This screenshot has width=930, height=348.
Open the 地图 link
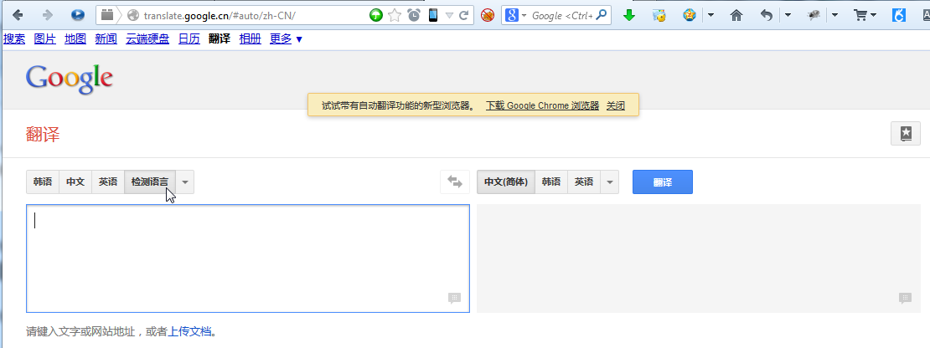click(75, 39)
